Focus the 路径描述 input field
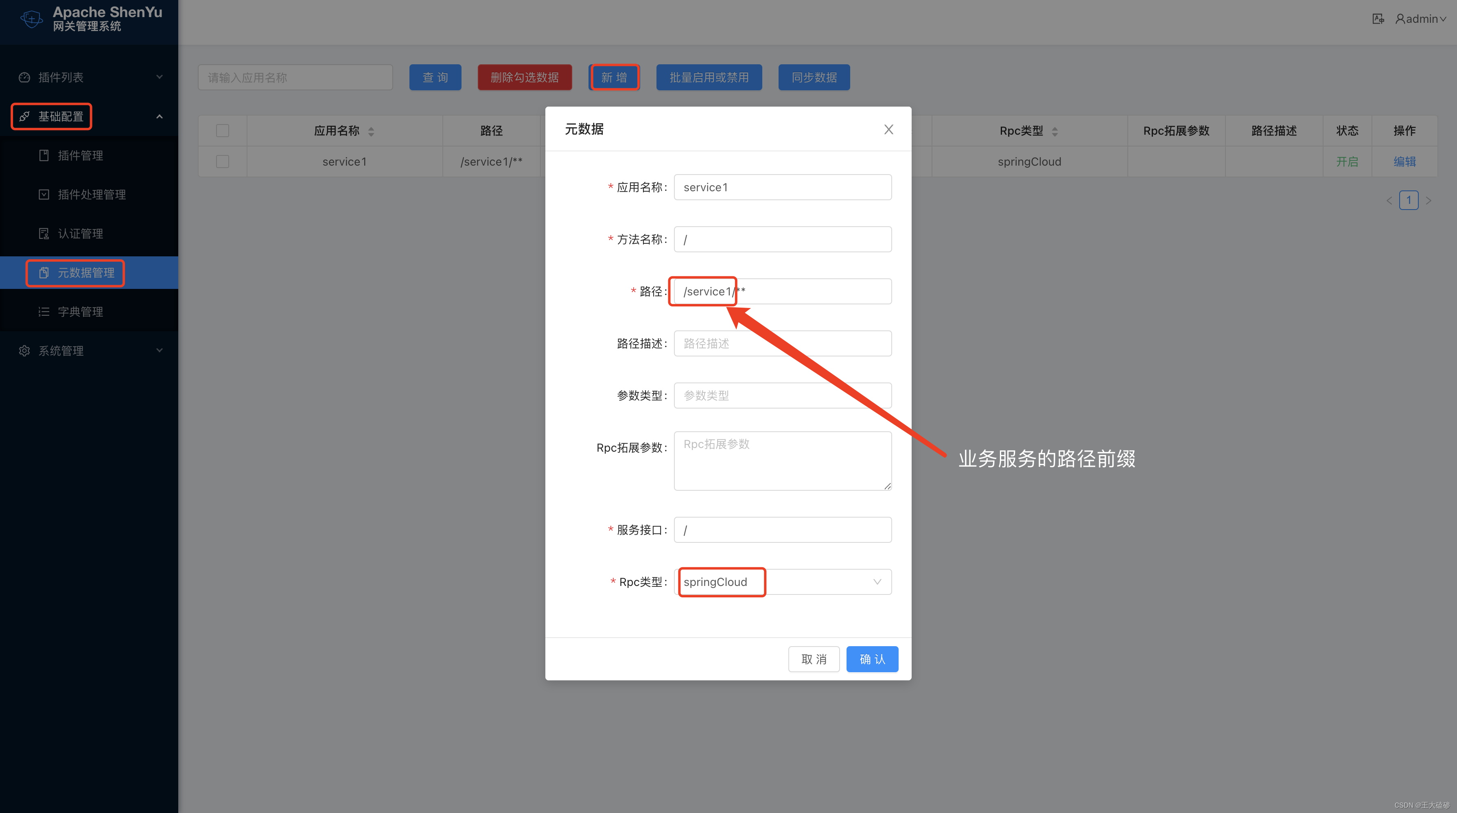The image size is (1457, 813). tap(783, 343)
